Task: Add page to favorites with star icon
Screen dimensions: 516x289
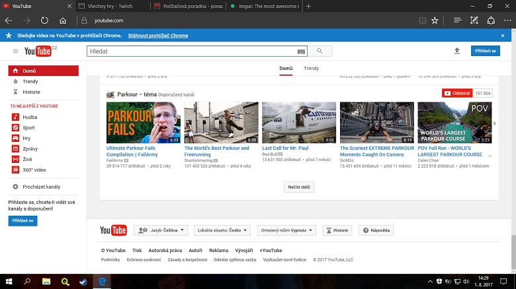Action: [435, 20]
